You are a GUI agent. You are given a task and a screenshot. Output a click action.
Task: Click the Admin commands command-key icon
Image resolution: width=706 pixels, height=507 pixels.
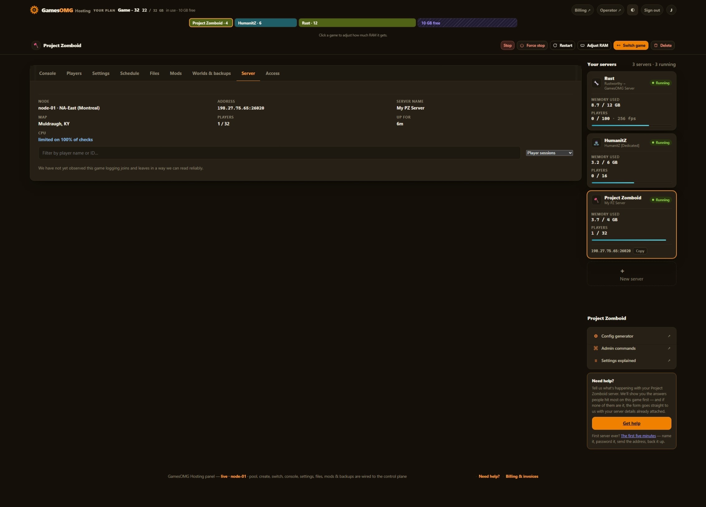pyautogui.click(x=596, y=348)
